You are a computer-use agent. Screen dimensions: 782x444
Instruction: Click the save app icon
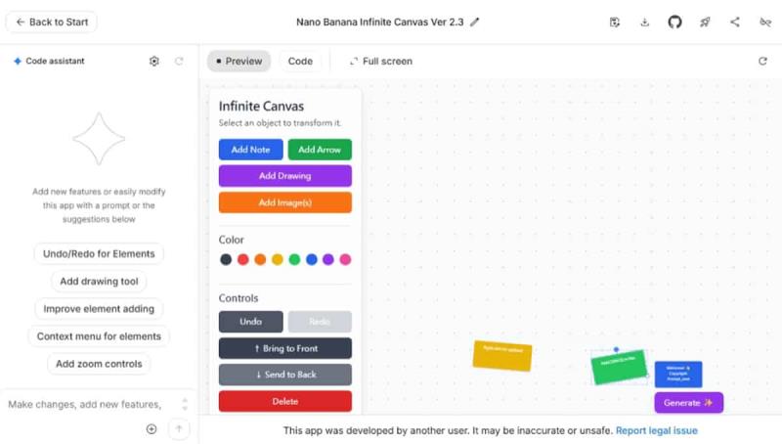click(x=614, y=22)
